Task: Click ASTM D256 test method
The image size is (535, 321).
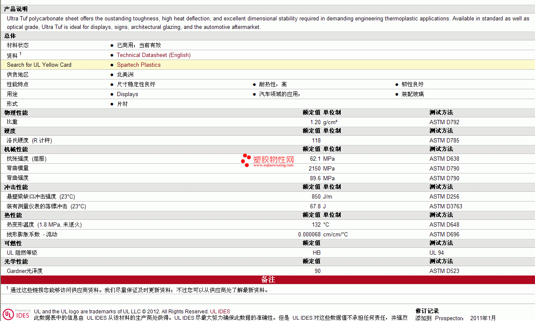Action: 444,196
